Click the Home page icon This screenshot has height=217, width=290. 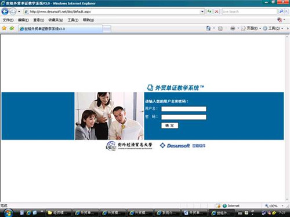click(x=208, y=28)
